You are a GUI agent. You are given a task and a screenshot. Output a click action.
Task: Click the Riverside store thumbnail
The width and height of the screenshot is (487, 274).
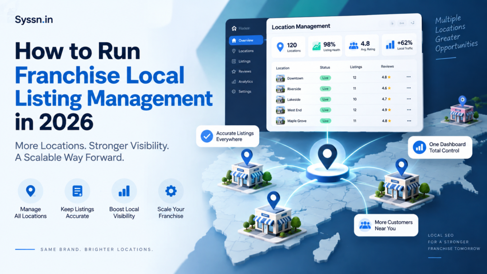(x=281, y=89)
